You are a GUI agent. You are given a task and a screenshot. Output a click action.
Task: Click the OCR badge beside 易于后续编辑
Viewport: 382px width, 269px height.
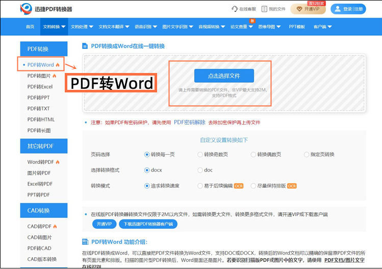239,186
